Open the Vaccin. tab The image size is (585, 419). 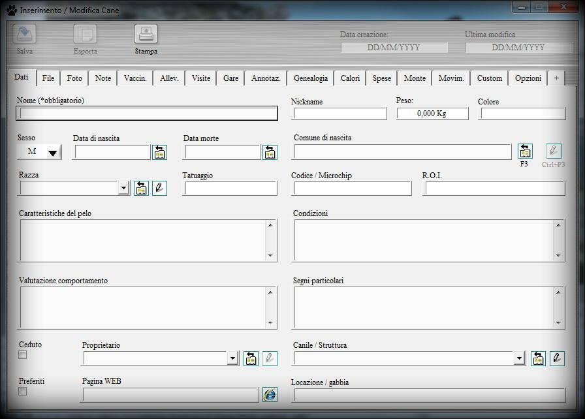tap(135, 78)
